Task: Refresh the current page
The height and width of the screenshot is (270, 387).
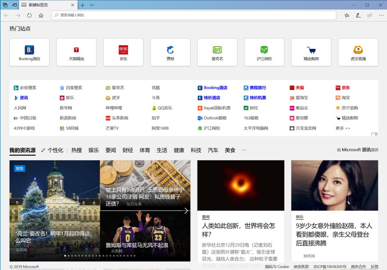Action: (x=29, y=15)
